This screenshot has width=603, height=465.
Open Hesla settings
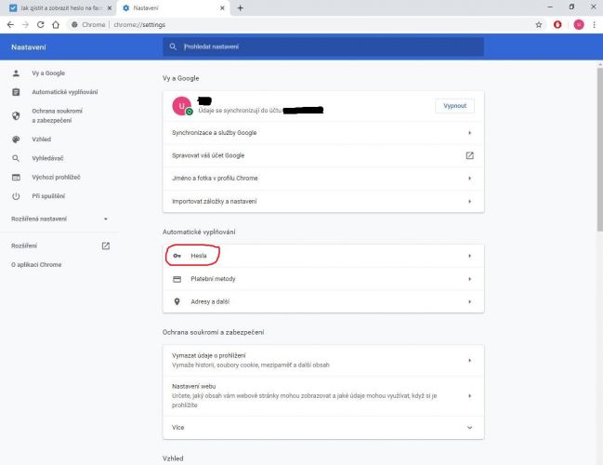(x=323, y=256)
